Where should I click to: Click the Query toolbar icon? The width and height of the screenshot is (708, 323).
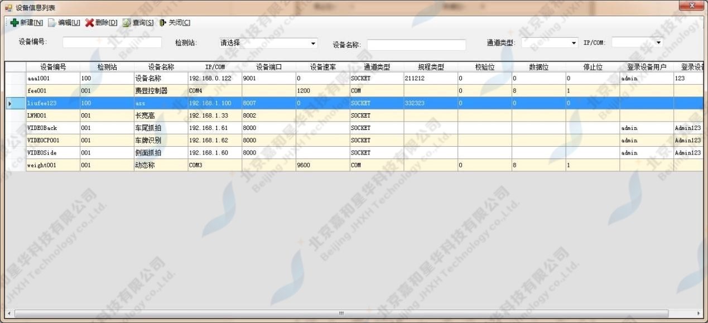point(127,23)
